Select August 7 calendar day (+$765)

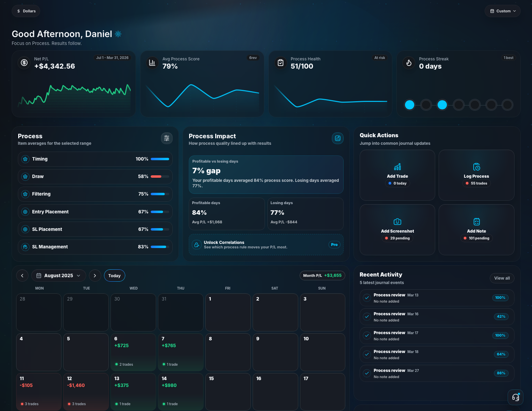point(181,352)
